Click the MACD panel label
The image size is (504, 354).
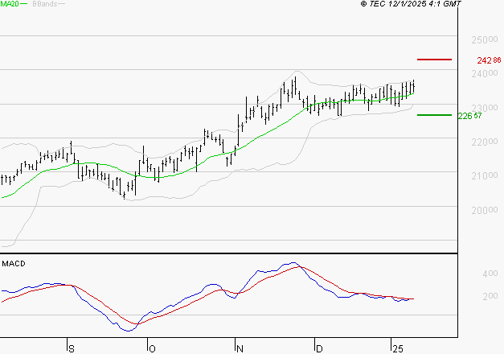[14, 264]
